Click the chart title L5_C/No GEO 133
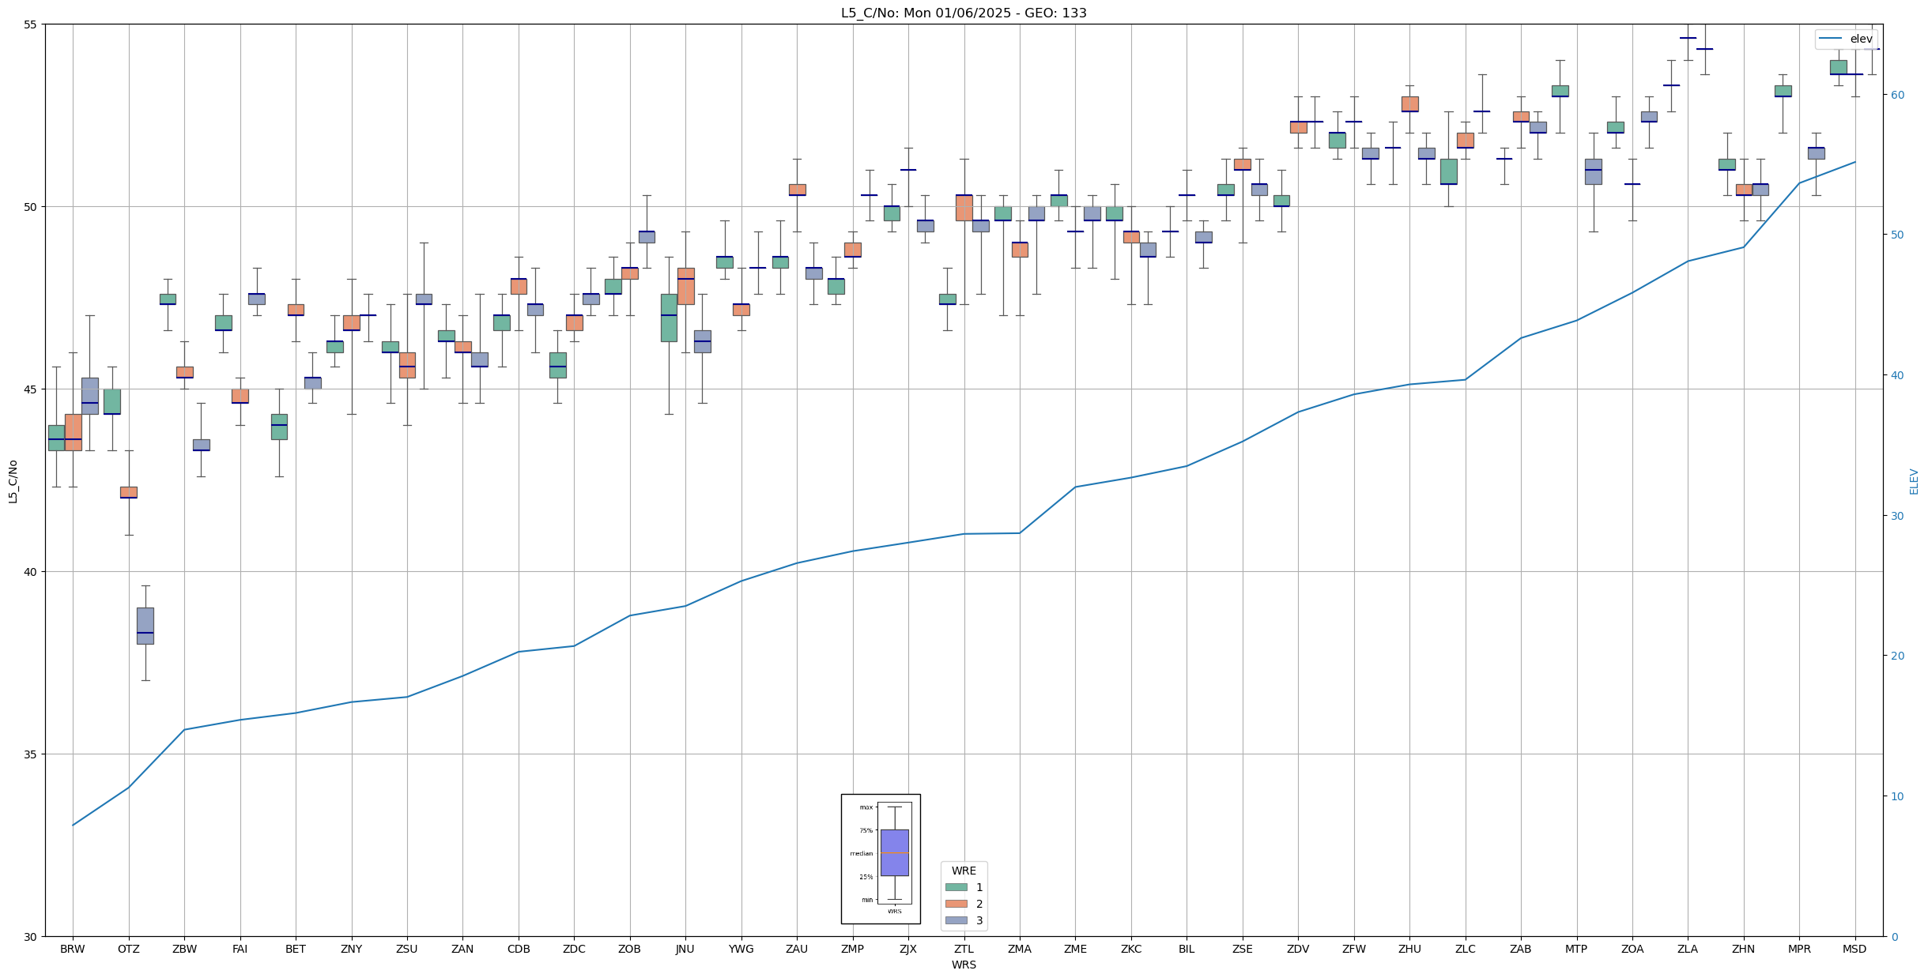This screenshot has width=1928, height=978. [963, 13]
